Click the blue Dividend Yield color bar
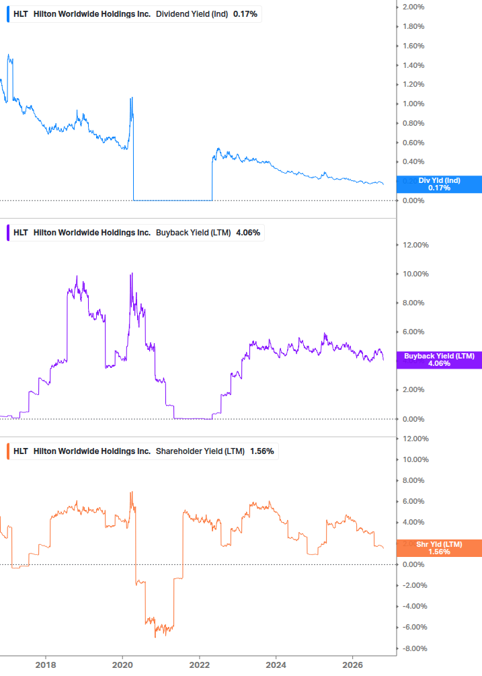Image resolution: width=482 pixels, height=676 pixels. (8, 14)
